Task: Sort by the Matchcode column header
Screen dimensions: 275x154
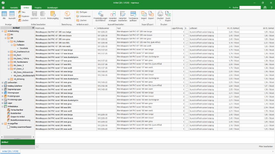Action: tap(66, 28)
